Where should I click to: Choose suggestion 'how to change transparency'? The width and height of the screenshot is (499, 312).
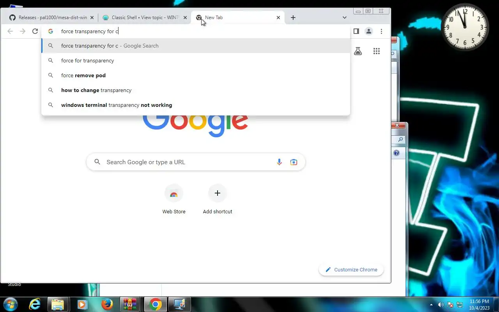(196, 90)
